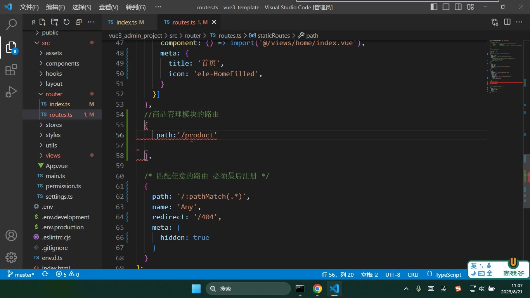Open Run and Debug view
530x298 pixels.
[x=11, y=92]
